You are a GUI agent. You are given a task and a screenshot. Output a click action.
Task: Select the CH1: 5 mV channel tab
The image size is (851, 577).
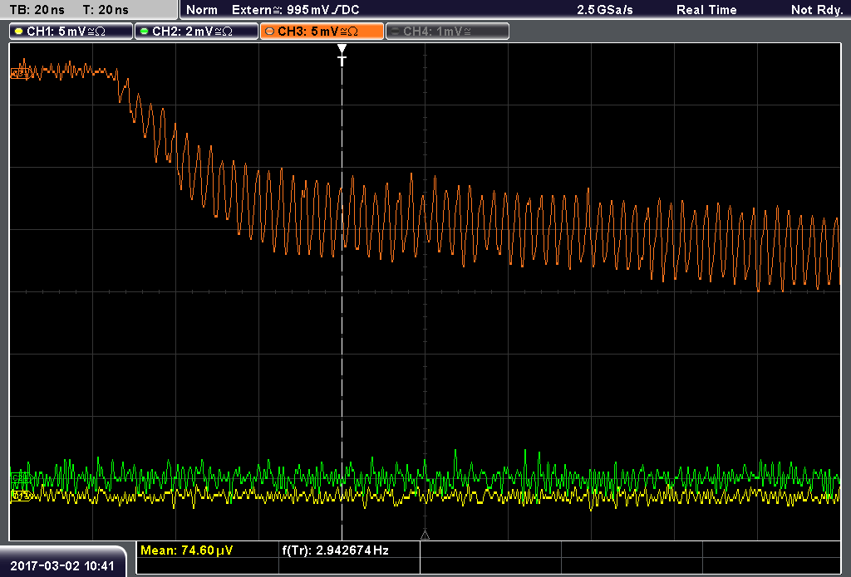71,32
